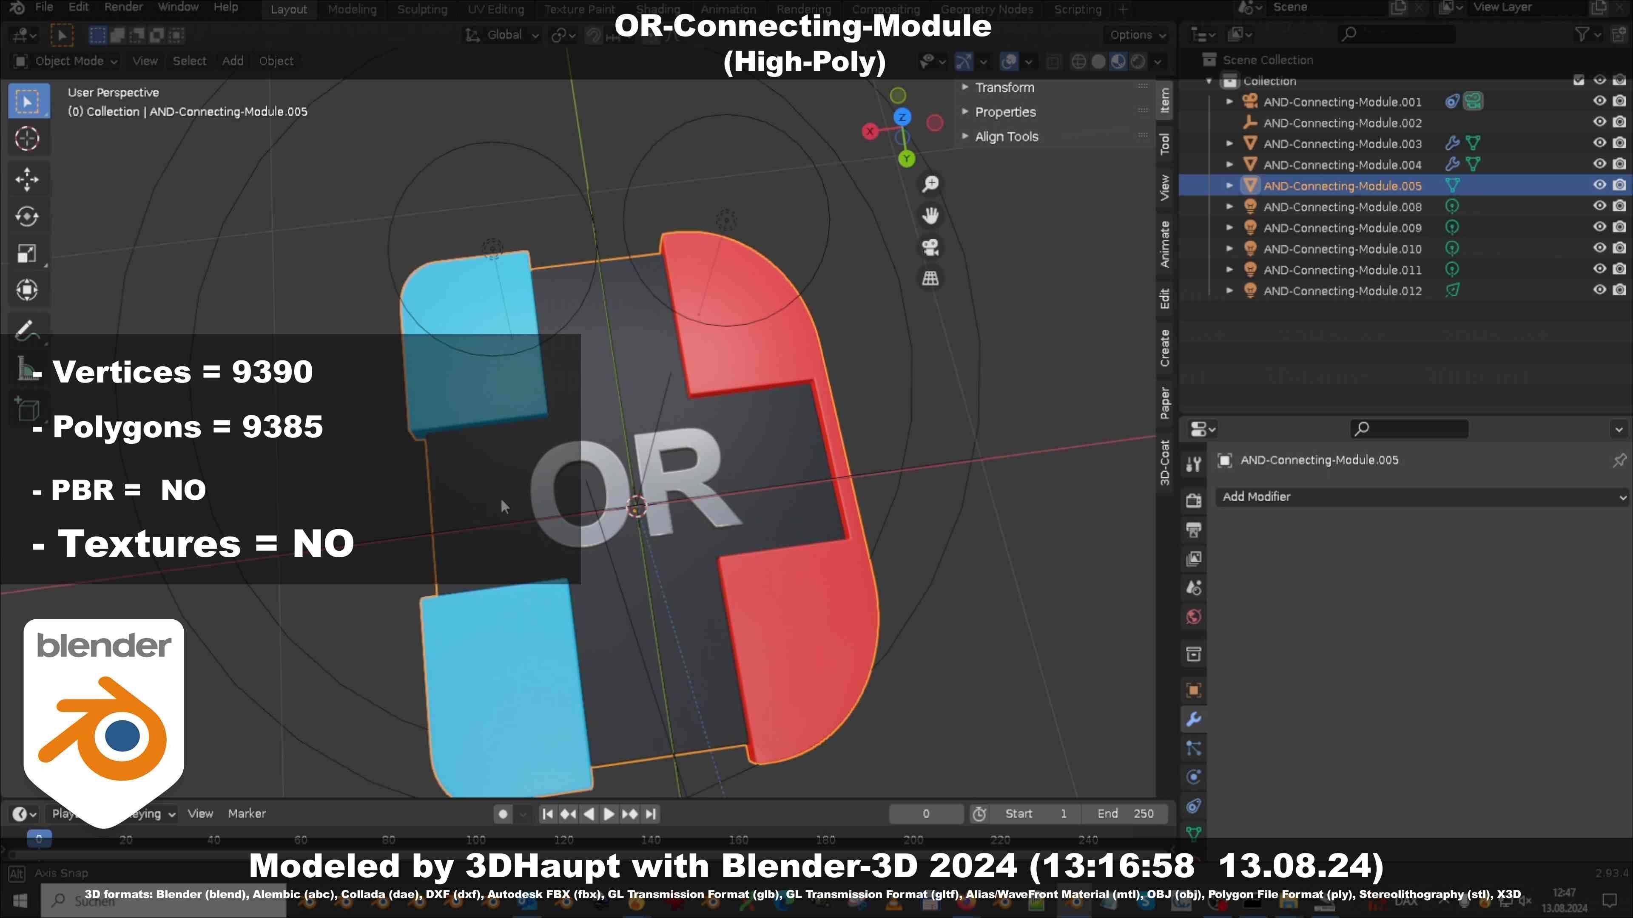Open the Render properties tab icon
The width and height of the screenshot is (1633, 918).
pyautogui.click(x=1194, y=501)
